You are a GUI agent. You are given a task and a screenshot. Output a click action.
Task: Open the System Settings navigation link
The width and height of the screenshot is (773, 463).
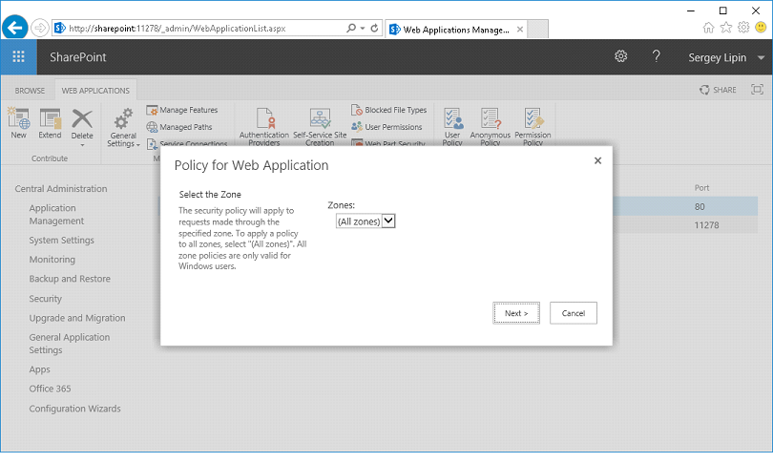pyautogui.click(x=61, y=240)
